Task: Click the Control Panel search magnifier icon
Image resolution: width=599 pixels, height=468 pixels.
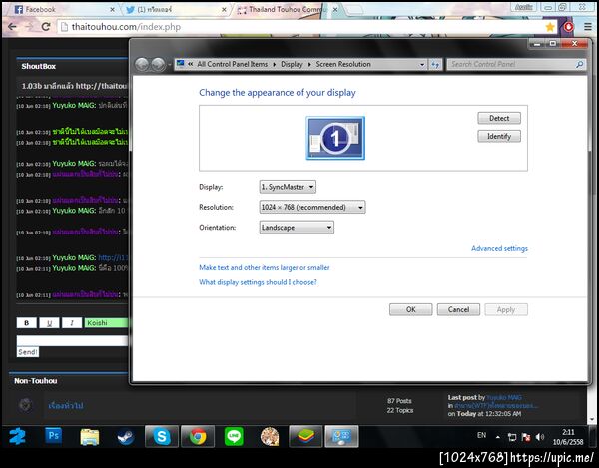Action: click(579, 64)
